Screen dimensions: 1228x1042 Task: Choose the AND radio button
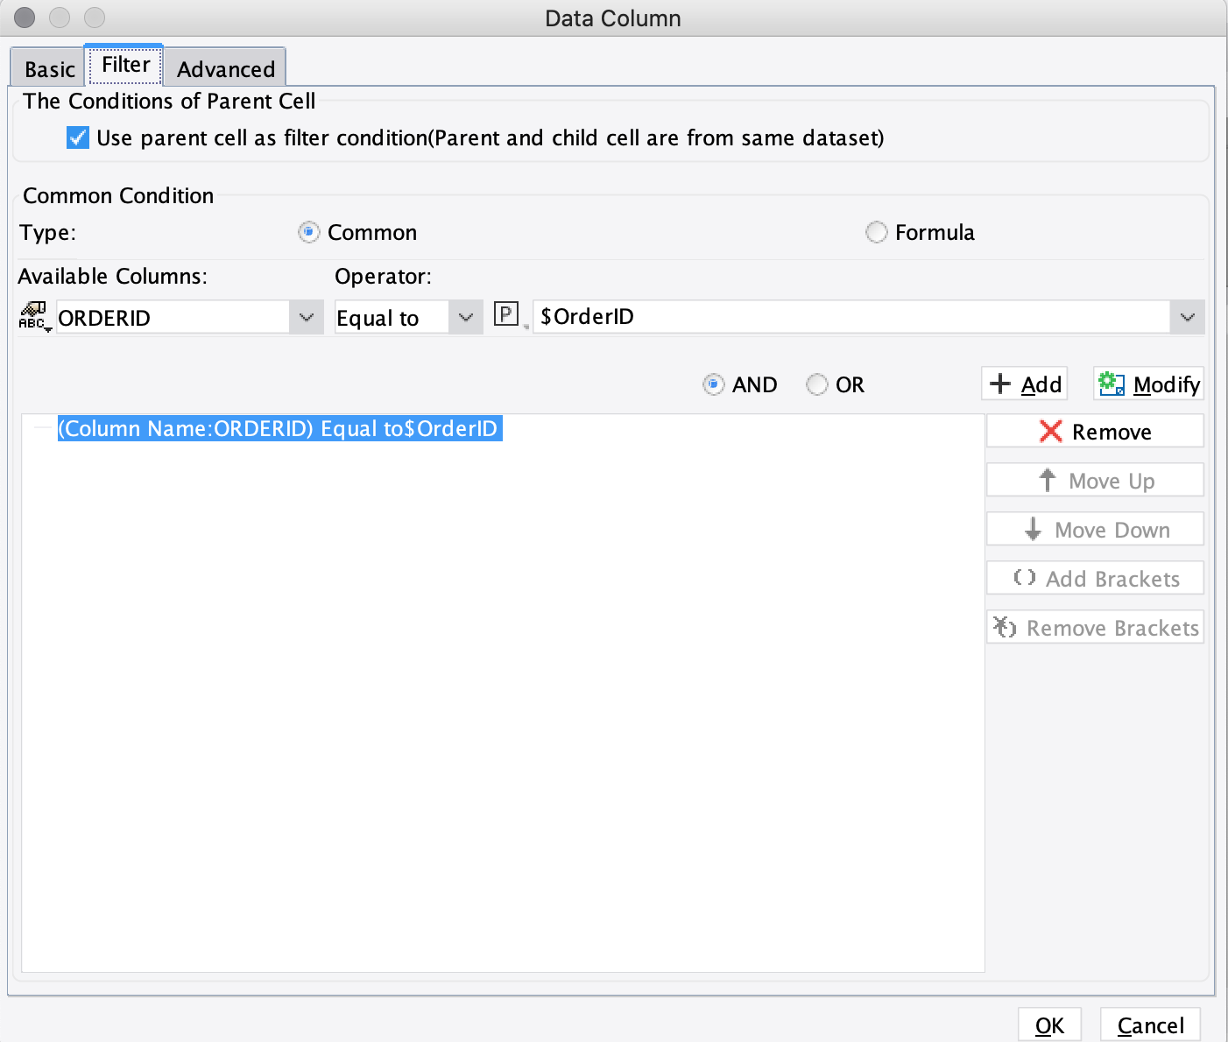[x=714, y=385]
